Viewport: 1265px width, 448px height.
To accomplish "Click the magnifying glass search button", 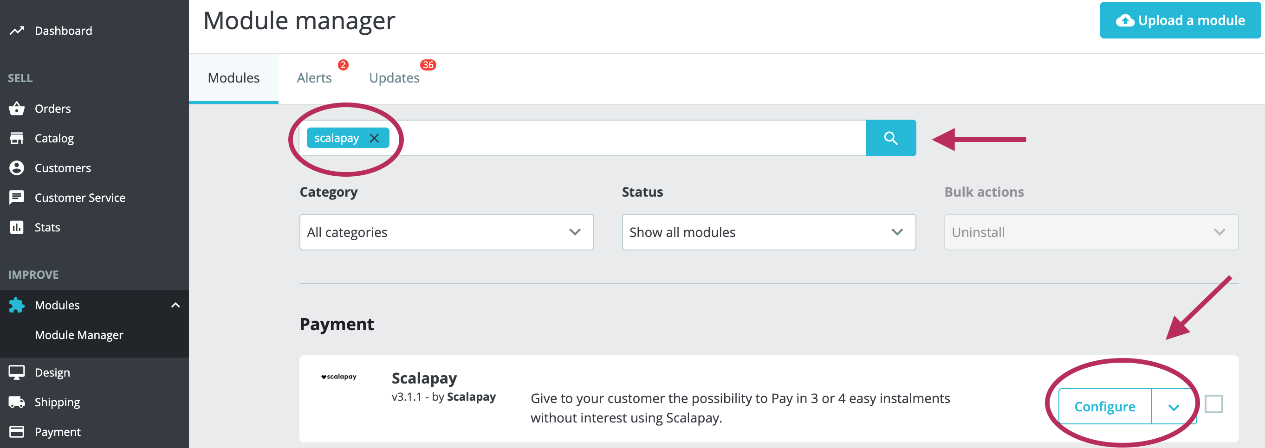I will [x=891, y=138].
